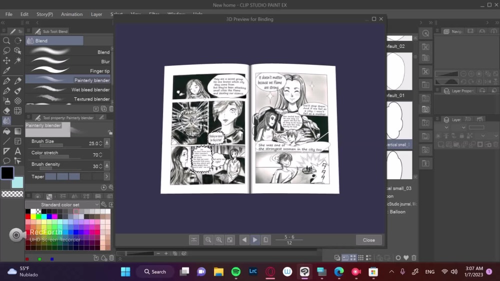Choose the Textured blender sub tool
The height and width of the screenshot is (281, 500).
pos(68,99)
